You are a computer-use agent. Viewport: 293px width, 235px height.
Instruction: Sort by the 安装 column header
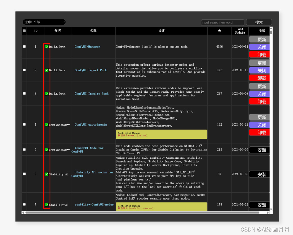(259, 31)
